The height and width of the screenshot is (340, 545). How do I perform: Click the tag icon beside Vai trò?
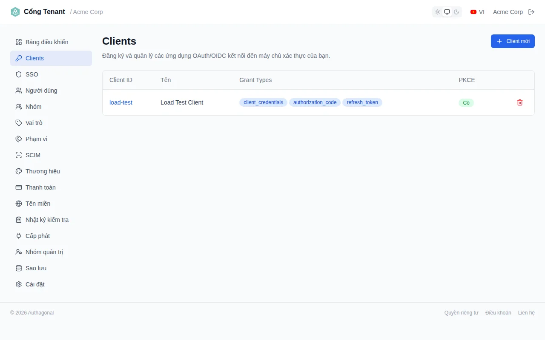(19, 123)
